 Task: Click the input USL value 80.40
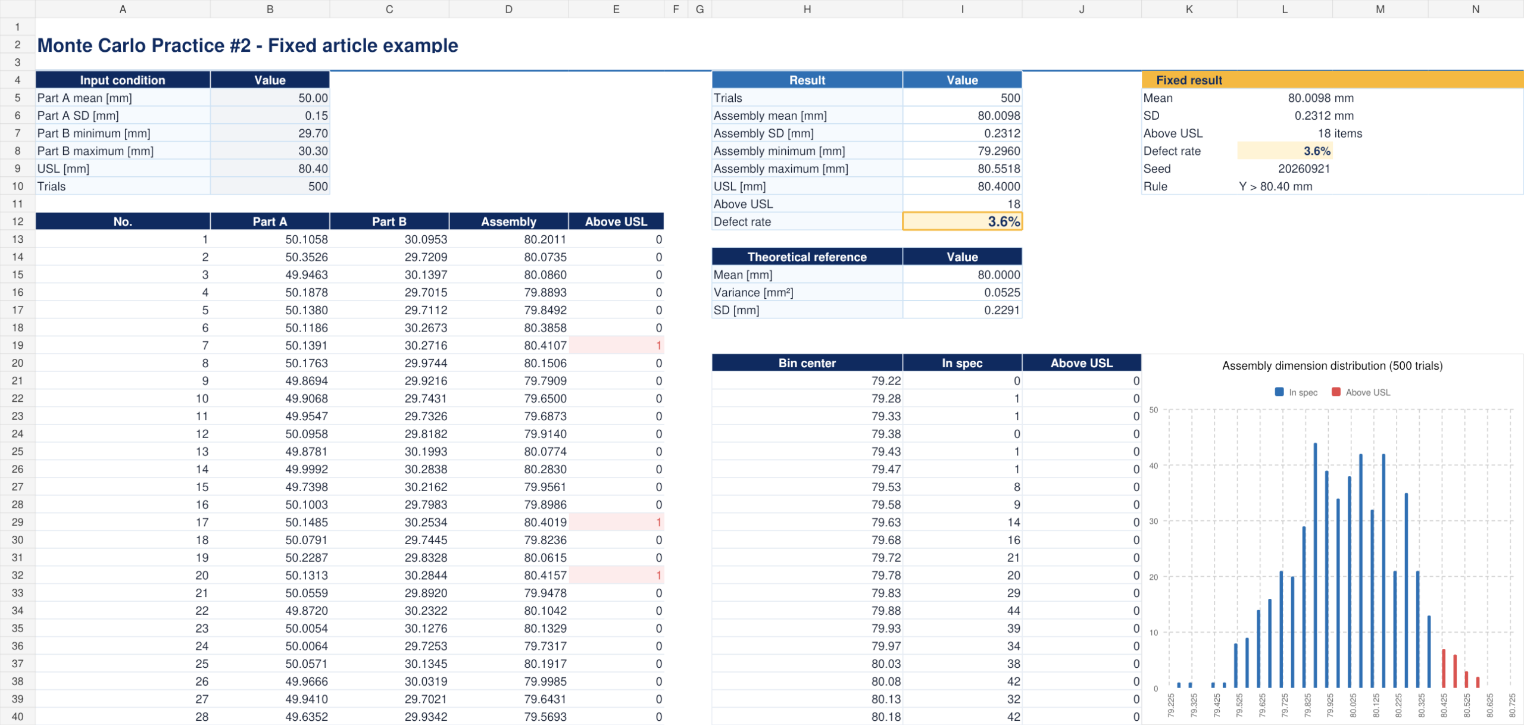tap(270, 168)
